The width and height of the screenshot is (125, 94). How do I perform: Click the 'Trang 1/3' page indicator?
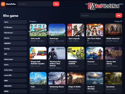click(118, 21)
